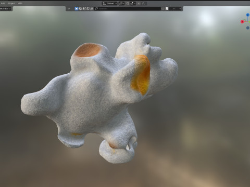The image size is (250, 187).
Task: Open the dropdown right of the bookmark icon
Action: point(174,9)
